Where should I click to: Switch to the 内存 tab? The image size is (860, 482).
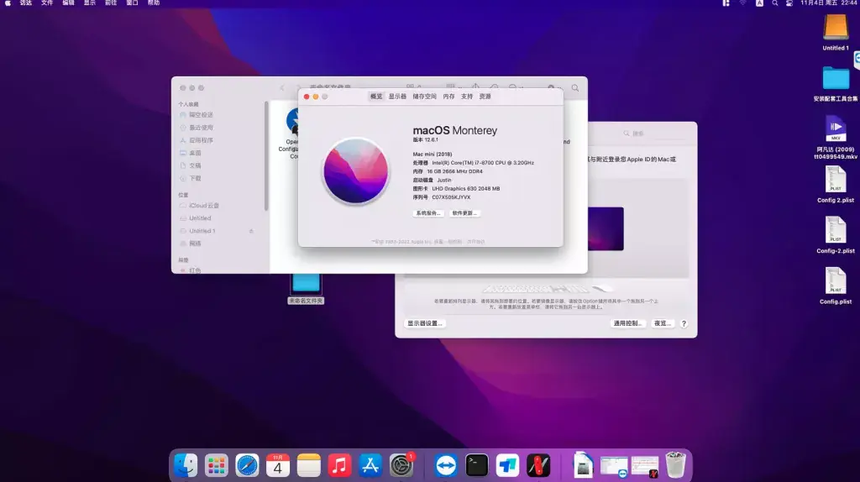448,97
